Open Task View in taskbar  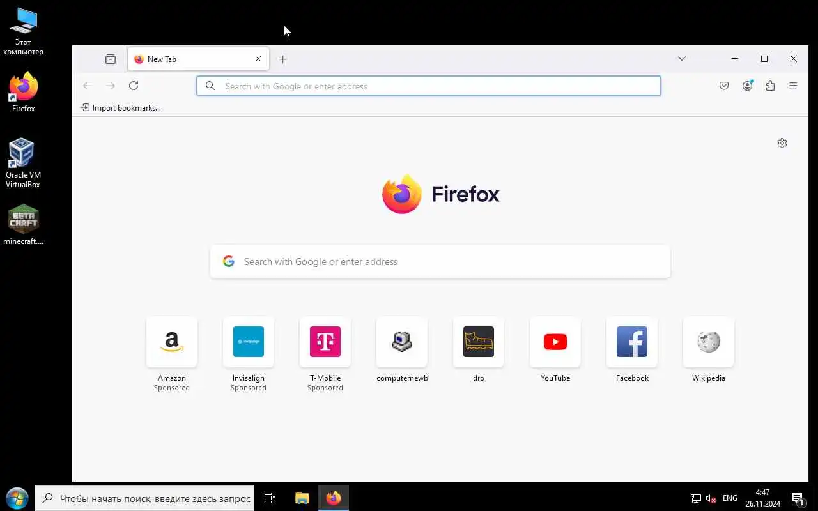point(270,498)
